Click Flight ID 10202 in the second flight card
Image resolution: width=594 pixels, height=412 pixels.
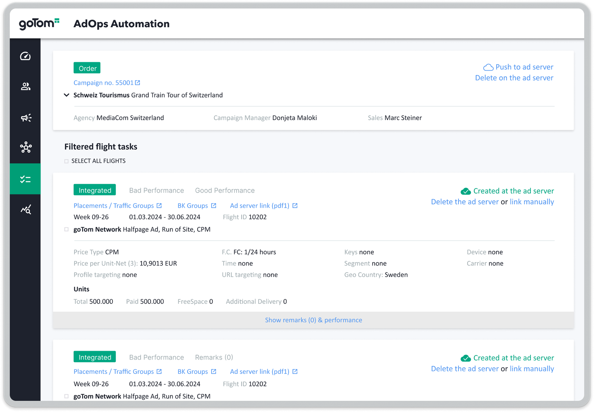245,384
